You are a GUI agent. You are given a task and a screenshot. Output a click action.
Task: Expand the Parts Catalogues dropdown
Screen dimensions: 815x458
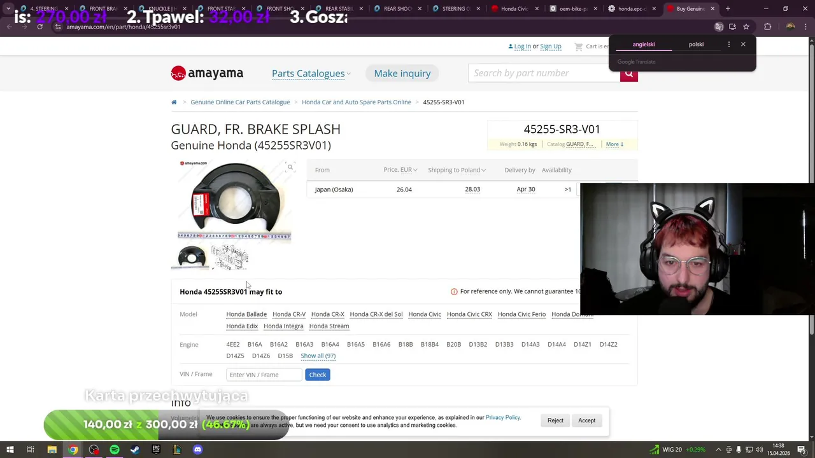coord(311,73)
